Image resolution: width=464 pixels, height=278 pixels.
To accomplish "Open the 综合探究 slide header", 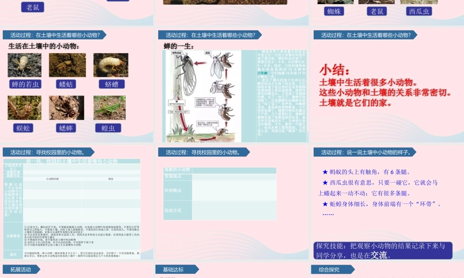I will [x=333, y=270].
